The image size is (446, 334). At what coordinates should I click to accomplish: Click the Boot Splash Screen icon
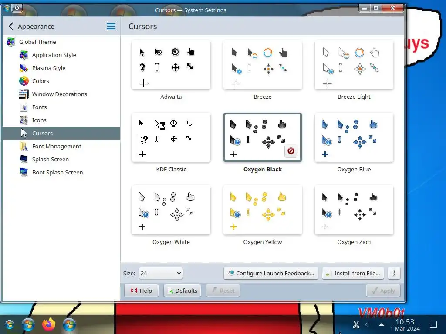(x=24, y=172)
